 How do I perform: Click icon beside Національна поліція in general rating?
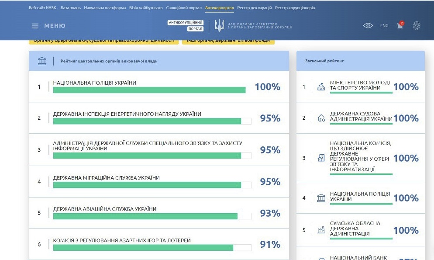[x=321, y=198]
